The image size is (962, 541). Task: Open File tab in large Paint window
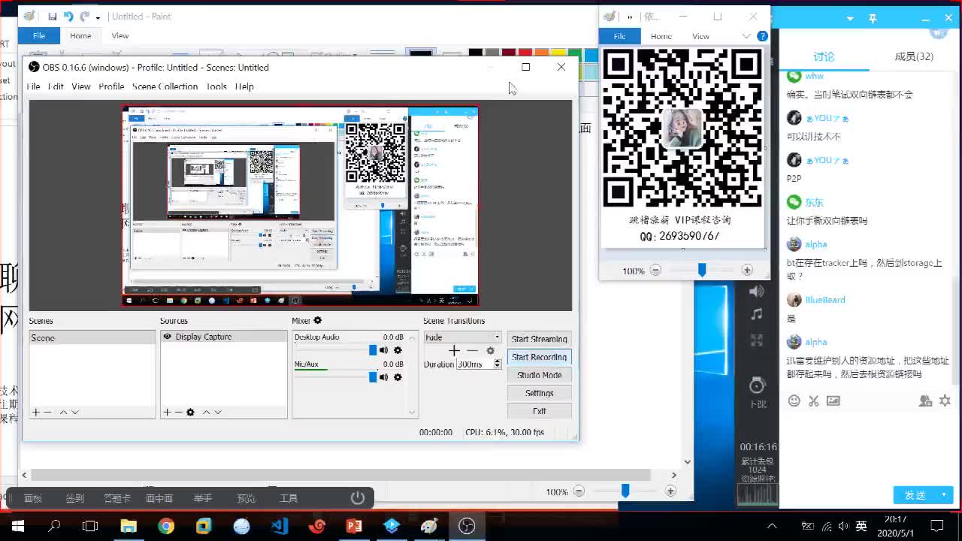(x=39, y=35)
